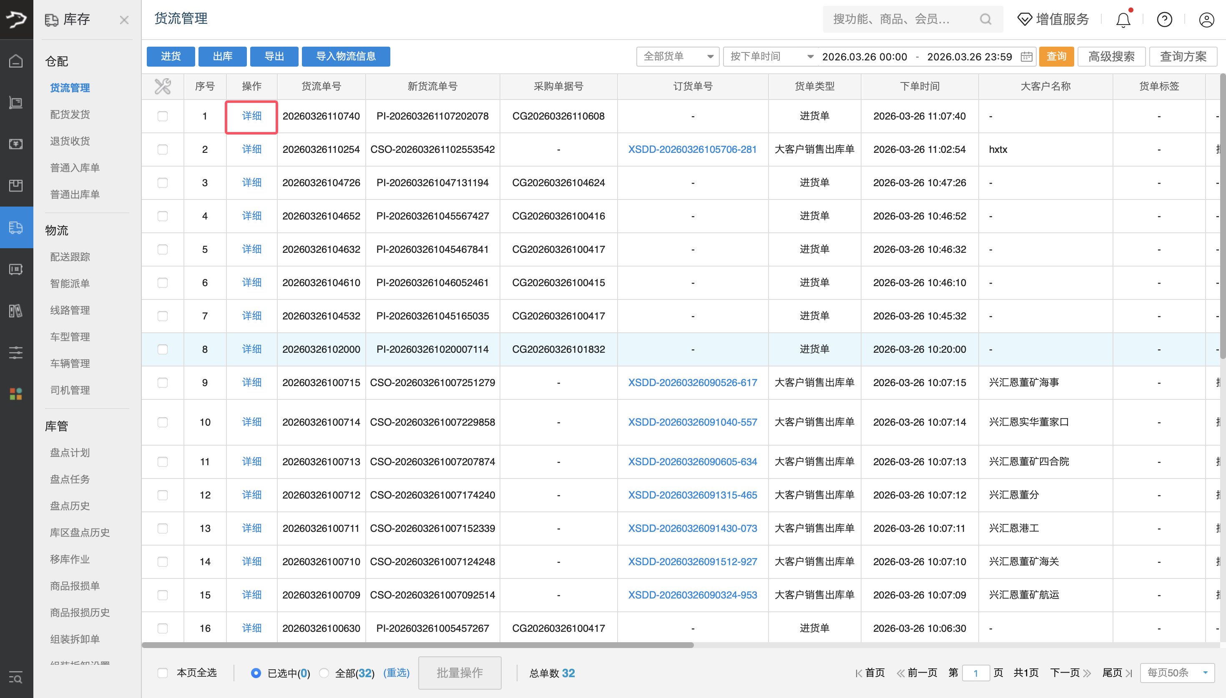Select the truck logistics icon in sidebar
This screenshot has width=1226, height=698.
pos(16,228)
